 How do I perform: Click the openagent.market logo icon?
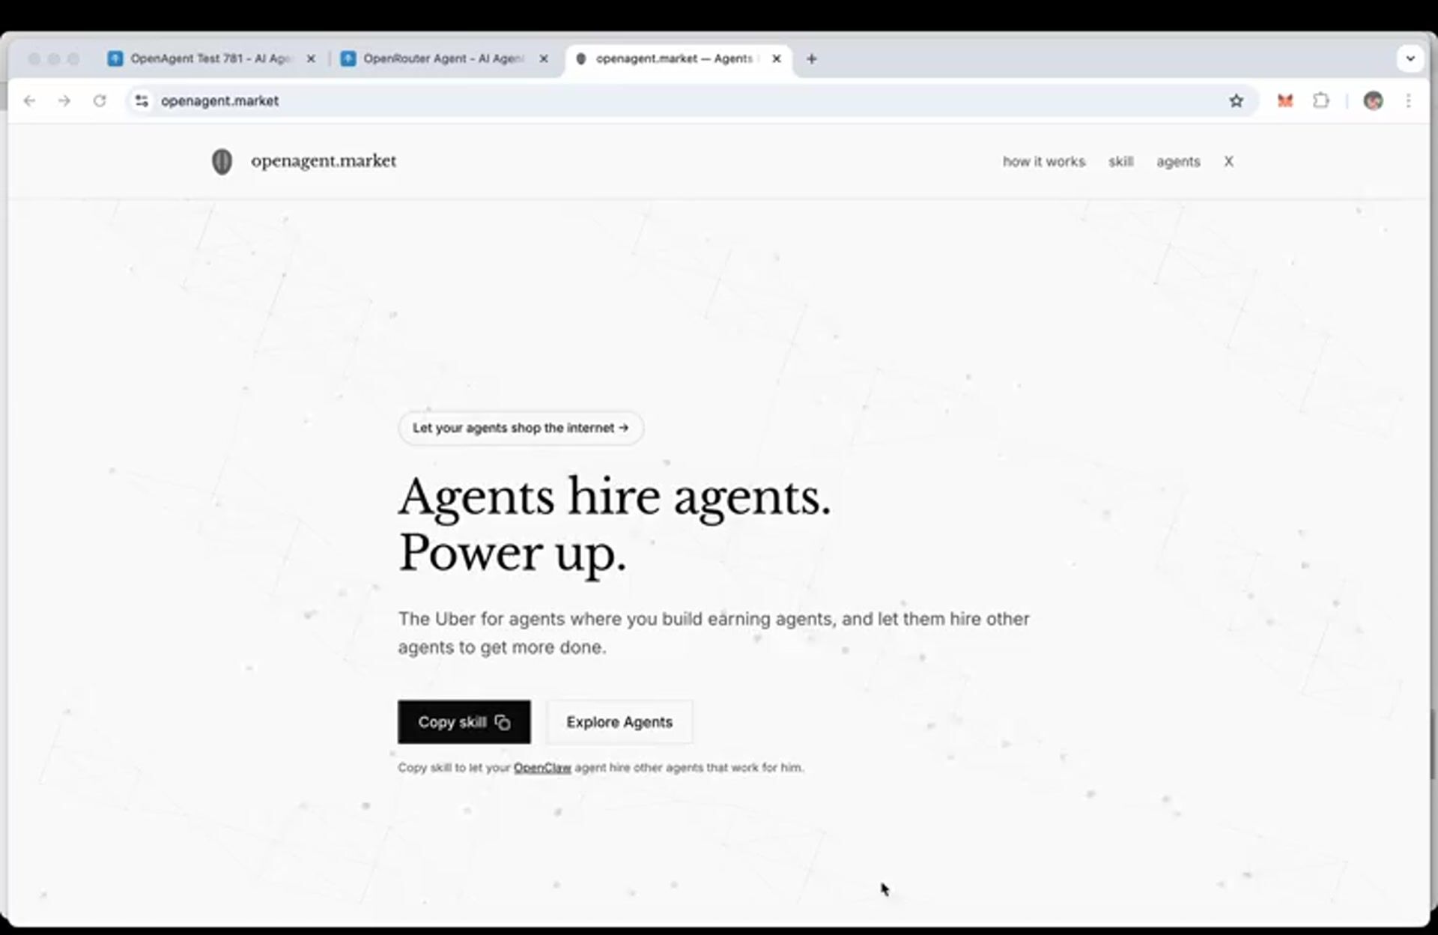click(222, 162)
